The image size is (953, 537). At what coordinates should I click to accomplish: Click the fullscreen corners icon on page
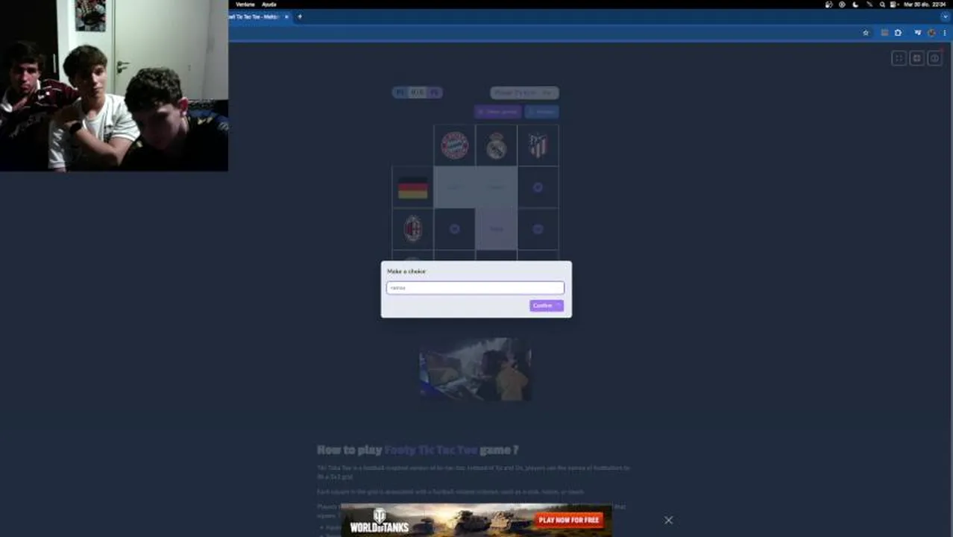pos(899,58)
